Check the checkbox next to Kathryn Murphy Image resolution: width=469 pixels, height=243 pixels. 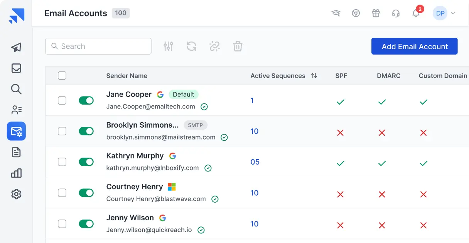point(62,161)
